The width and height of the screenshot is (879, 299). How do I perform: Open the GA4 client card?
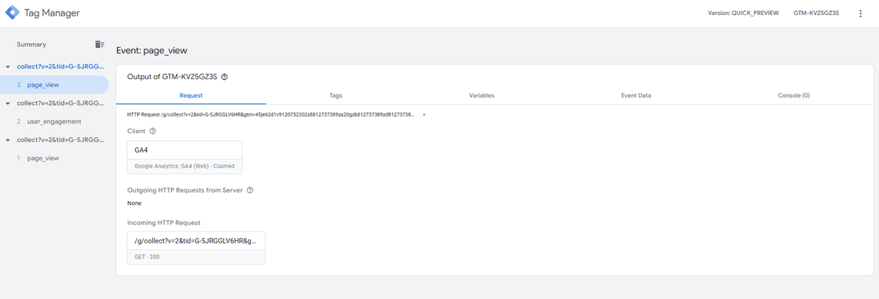click(185, 157)
